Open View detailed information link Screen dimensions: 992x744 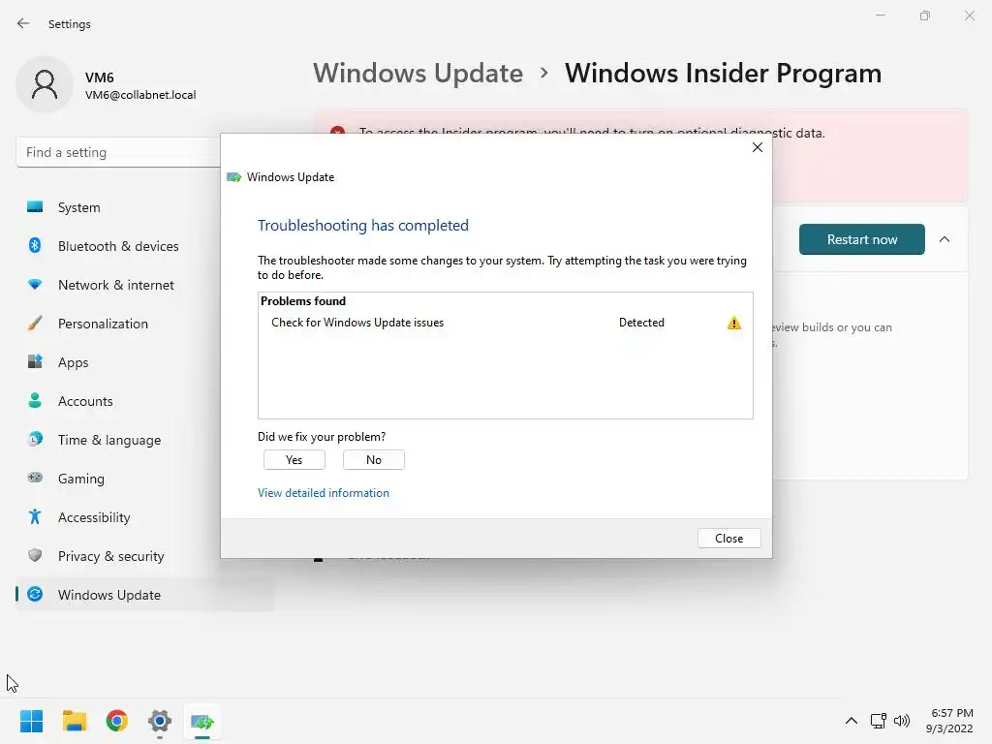(x=324, y=493)
